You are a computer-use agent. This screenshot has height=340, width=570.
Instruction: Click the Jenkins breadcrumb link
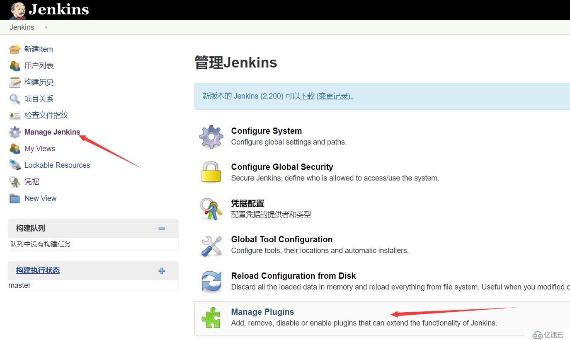pyautogui.click(x=22, y=27)
